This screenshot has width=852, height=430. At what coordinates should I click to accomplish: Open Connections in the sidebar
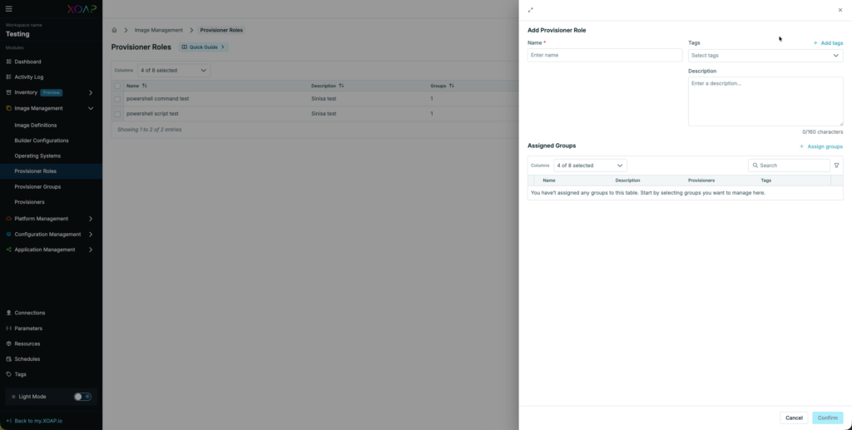pos(30,313)
